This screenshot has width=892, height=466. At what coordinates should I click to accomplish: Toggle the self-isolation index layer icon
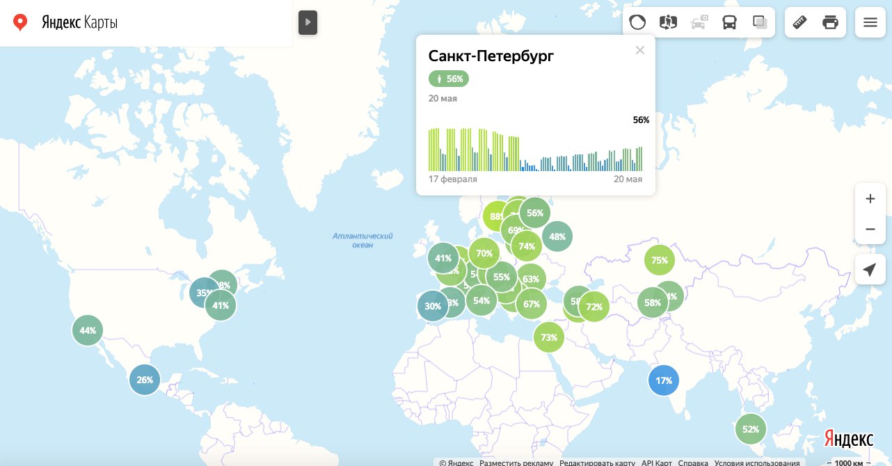click(x=637, y=22)
